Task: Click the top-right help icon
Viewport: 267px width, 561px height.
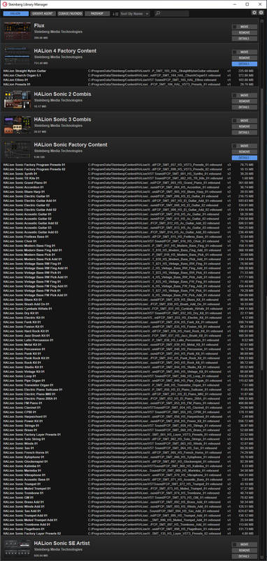Action: tap(261, 13)
